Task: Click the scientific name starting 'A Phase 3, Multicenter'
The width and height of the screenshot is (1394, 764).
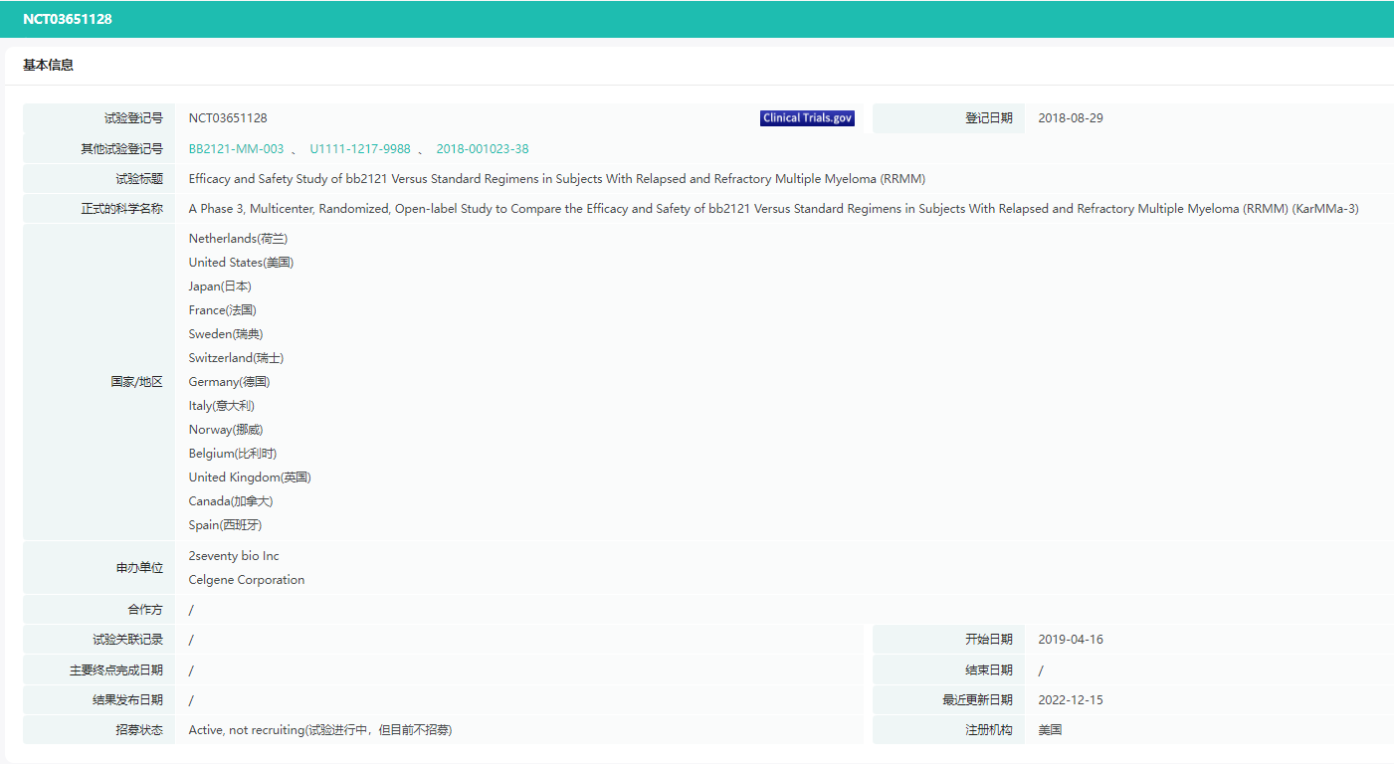Action: click(773, 209)
